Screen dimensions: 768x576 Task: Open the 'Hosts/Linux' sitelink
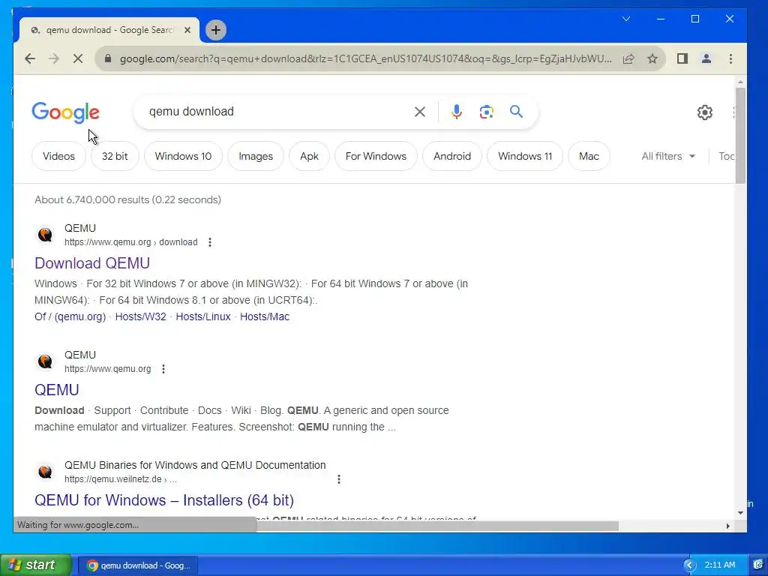[203, 316]
